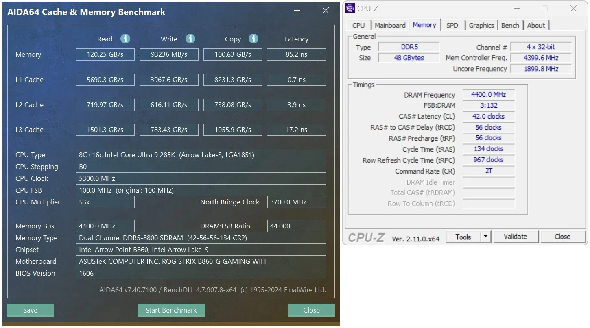
Task: Click the CPU Type field showing Core Ultra 9 285K
Action: 201,155
